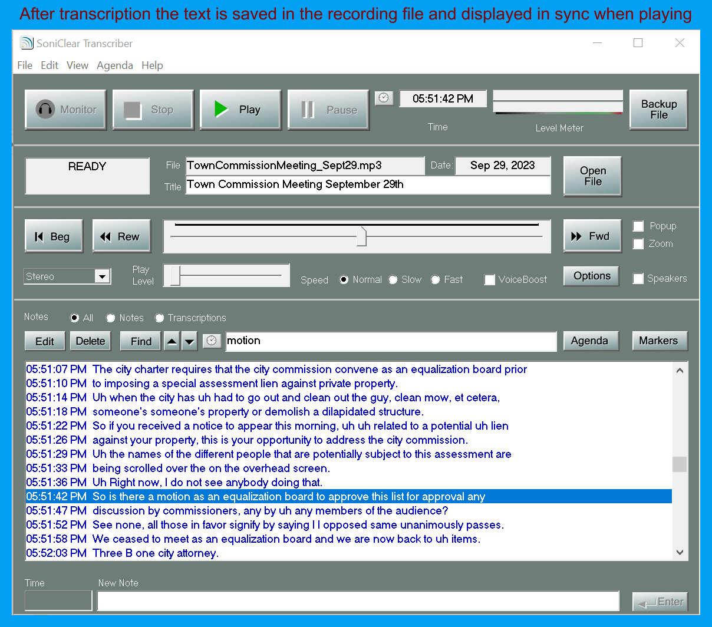This screenshot has height=627, width=712.
Task: Enable the VoiceBoost checkbox
Action: [490, 280]
